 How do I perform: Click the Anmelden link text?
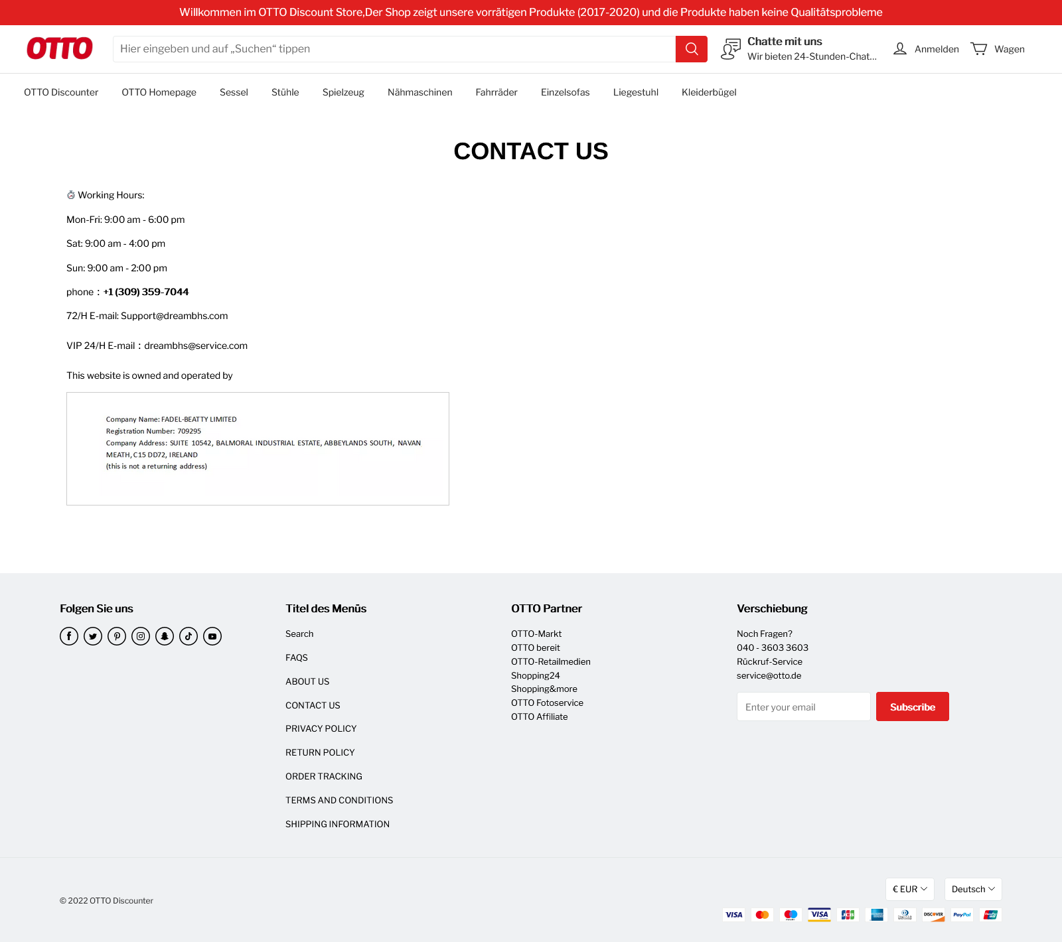tap(937, 49)
